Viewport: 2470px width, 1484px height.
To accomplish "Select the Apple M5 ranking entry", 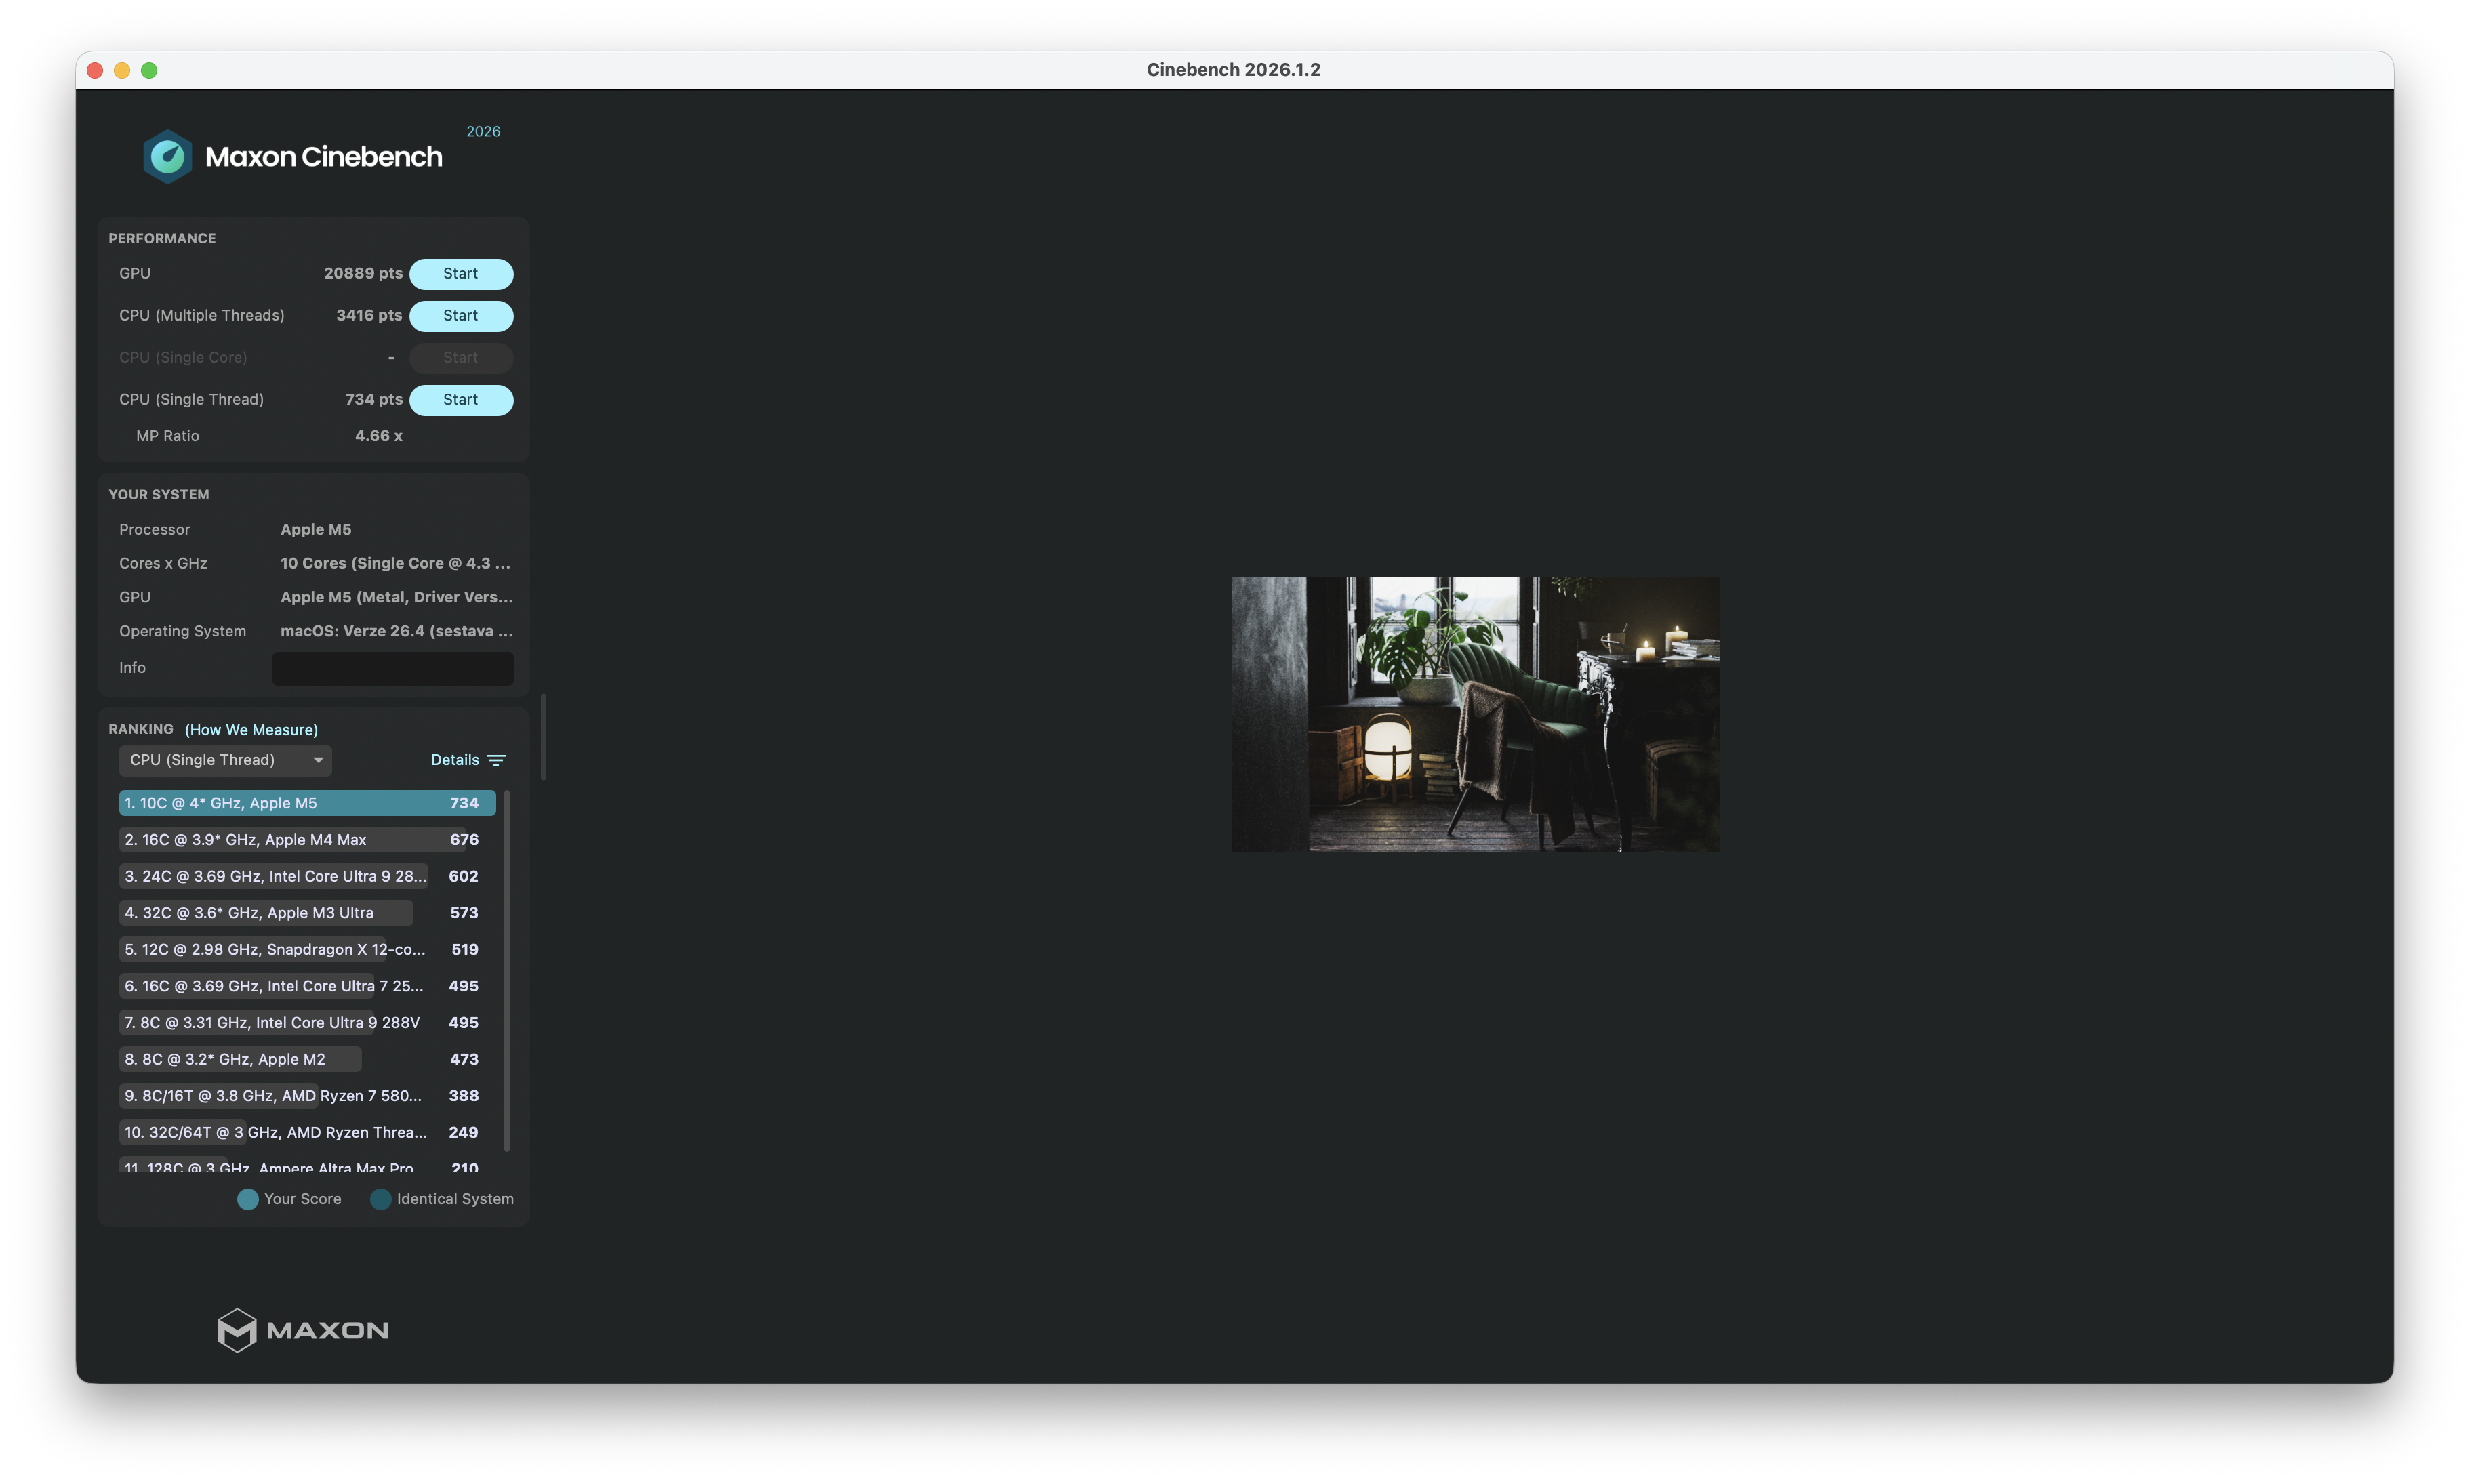I will tap(307, 803).
